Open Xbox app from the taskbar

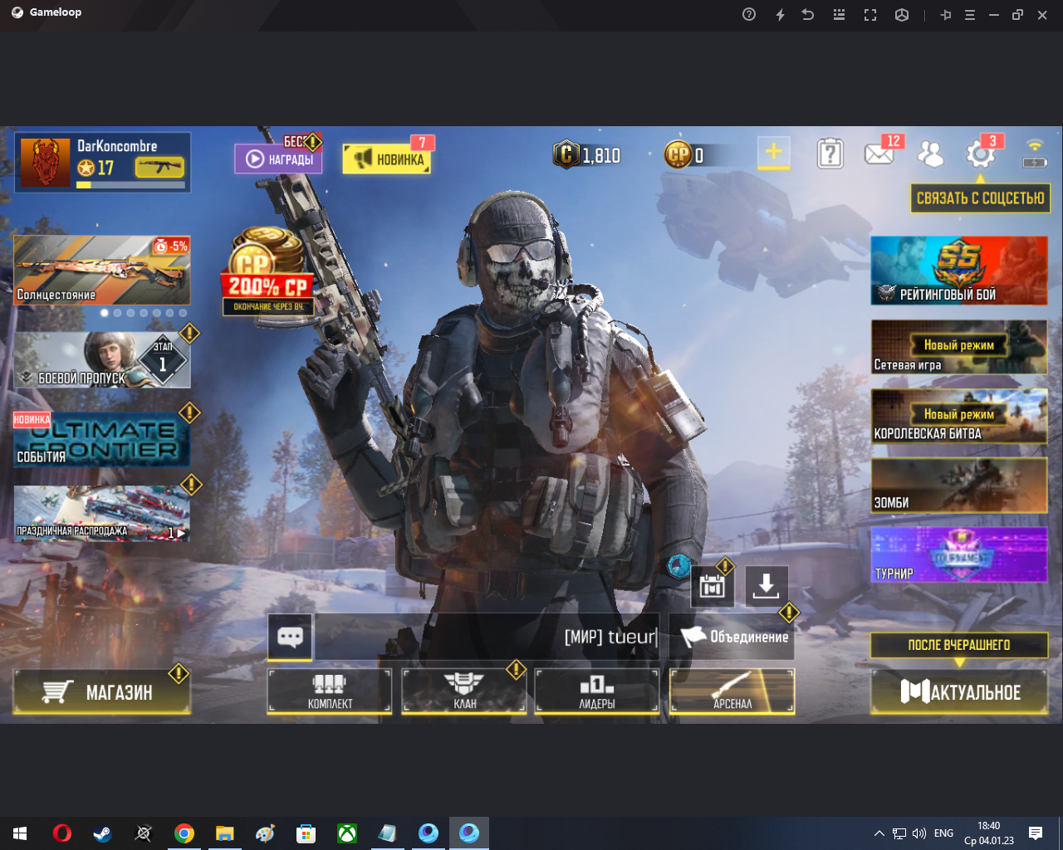point(347,833)
